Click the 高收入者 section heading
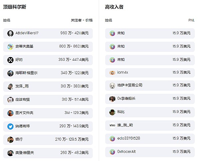Viewport: 200px width, 161px height. pyautogui.click(x=114, y=7)
